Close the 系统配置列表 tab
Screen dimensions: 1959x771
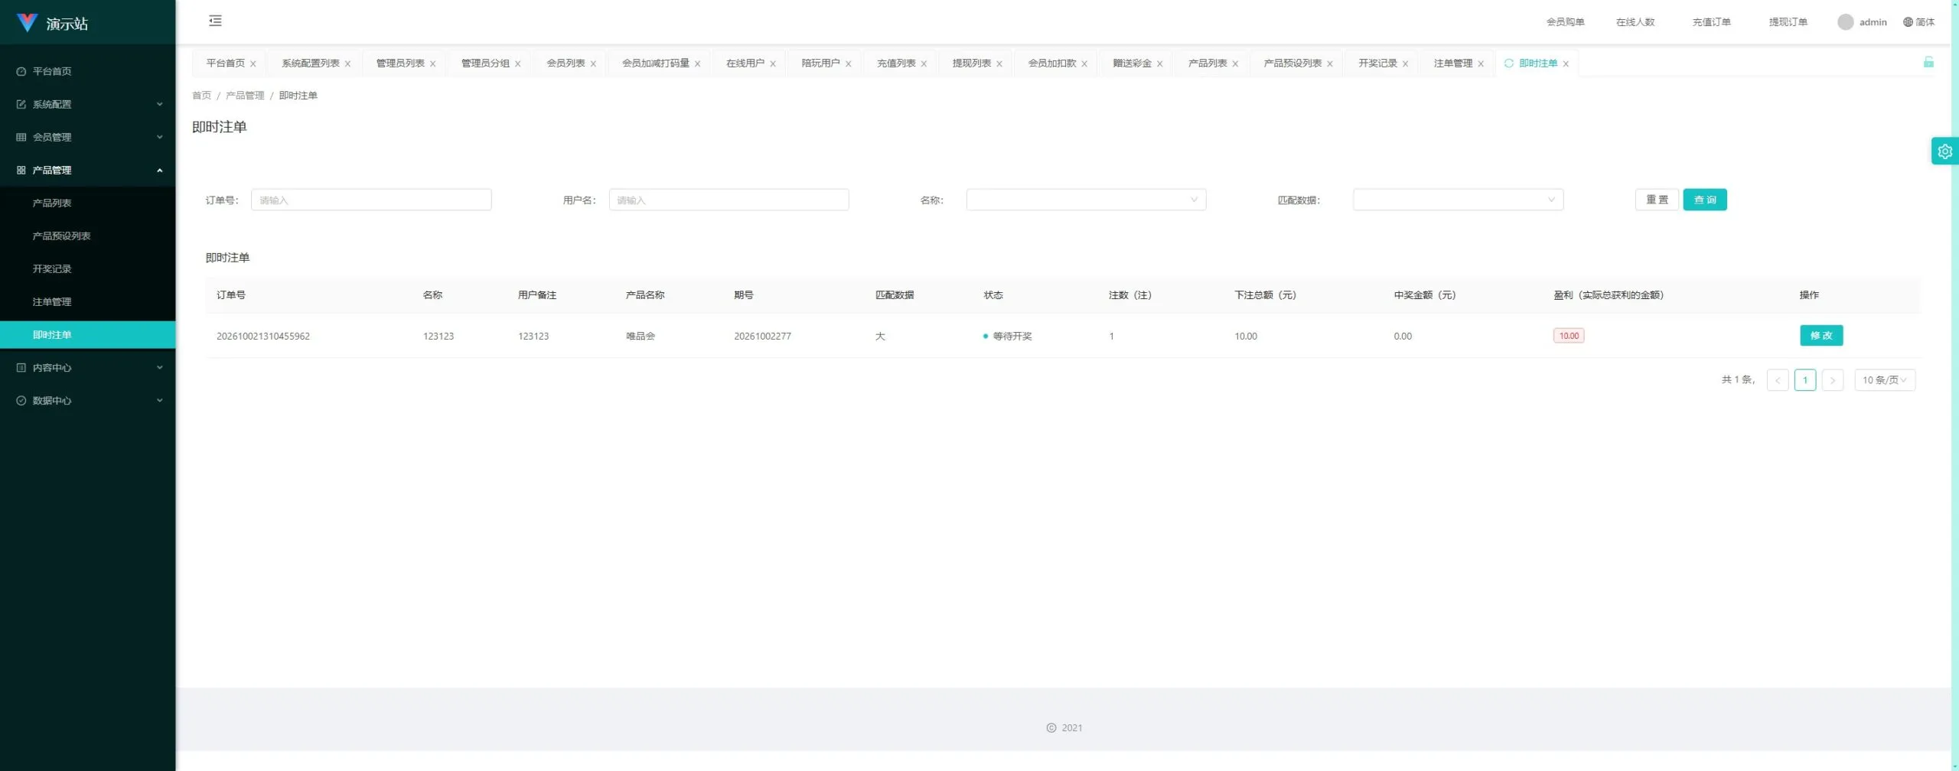pyautogui.click(x=347, y=64)
